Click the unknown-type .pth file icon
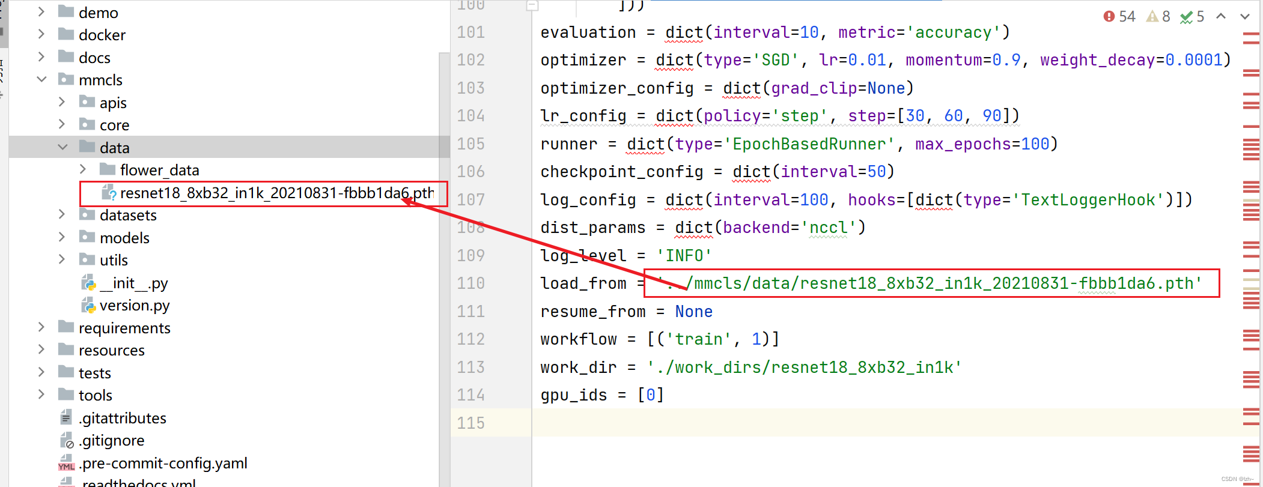1263x487 pixels. 109,192
